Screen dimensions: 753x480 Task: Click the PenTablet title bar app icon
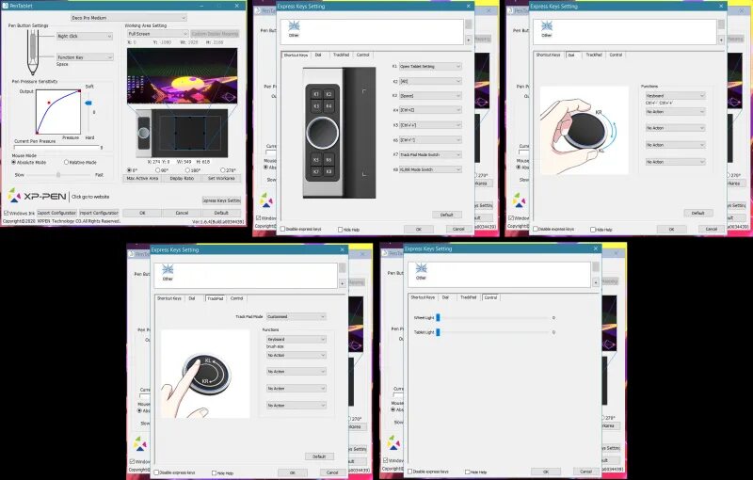click(6, 6)
